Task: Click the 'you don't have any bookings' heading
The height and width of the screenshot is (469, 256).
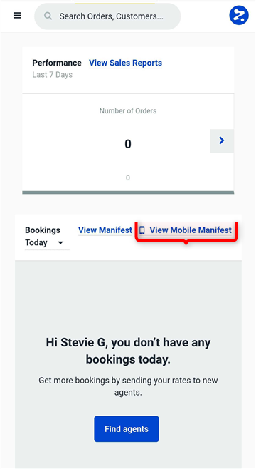Action: pos(128,351)
